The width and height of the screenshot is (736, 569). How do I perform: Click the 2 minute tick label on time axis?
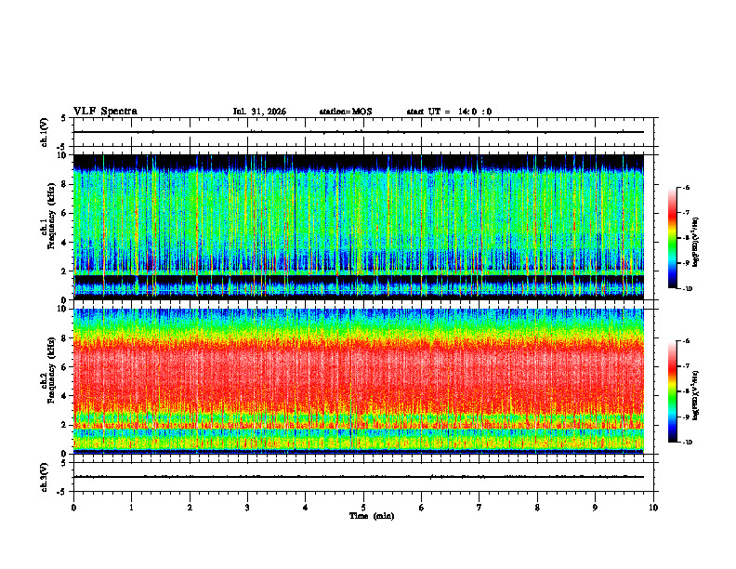coord(190,508)
